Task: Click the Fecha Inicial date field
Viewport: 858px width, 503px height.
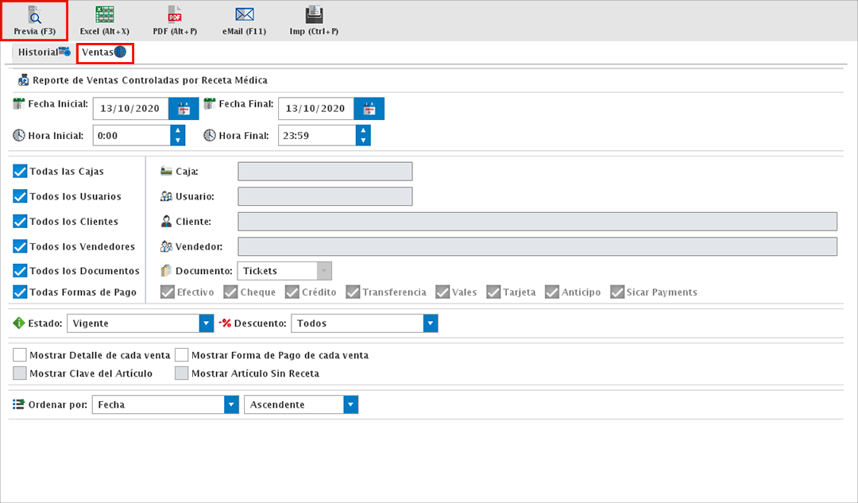Action: point(130,109)
